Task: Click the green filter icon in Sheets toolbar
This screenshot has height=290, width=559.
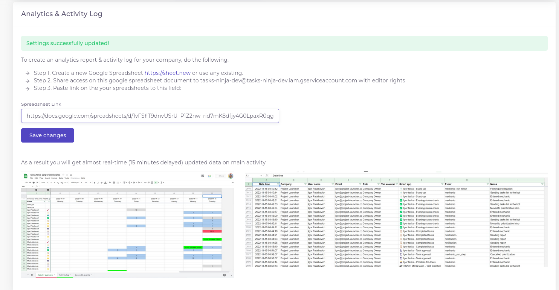Action: click(156, 182)
